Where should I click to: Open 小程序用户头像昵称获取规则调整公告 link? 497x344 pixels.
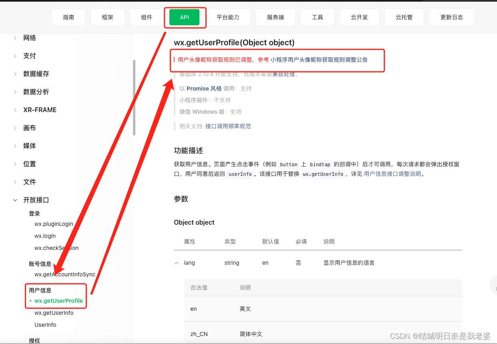click(319, 60)
